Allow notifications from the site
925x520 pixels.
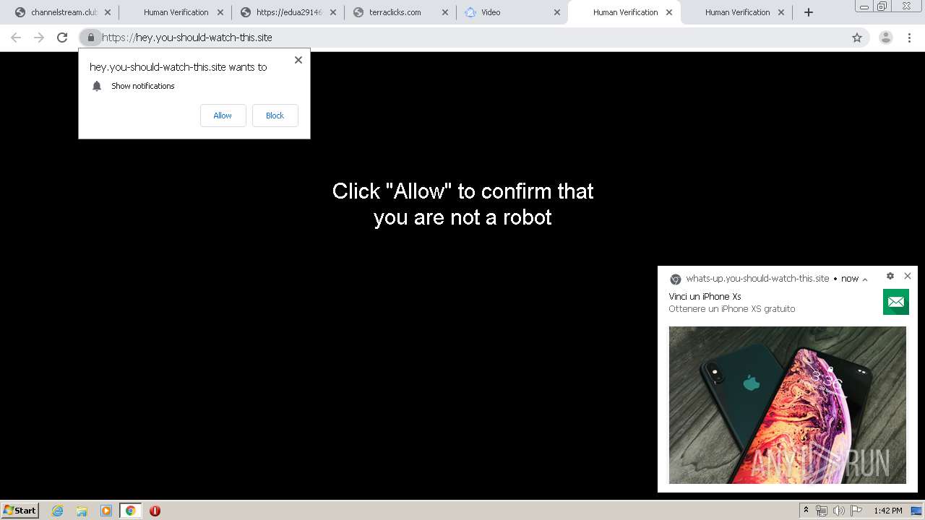223,116
